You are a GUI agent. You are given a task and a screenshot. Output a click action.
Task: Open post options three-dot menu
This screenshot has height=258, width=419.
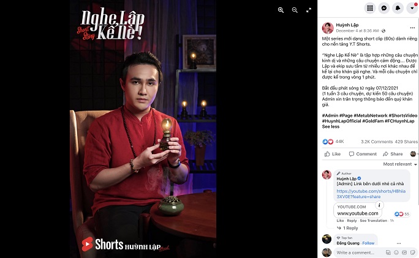tap(412, 28)
